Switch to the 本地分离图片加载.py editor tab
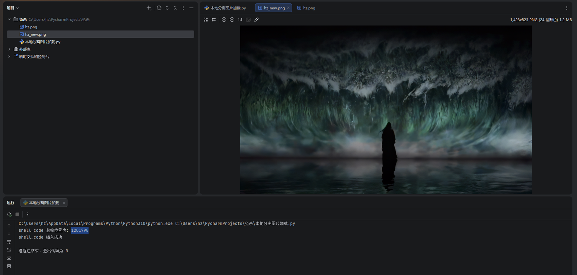Screen dimensions: 577x275 (x=225, y=8)
